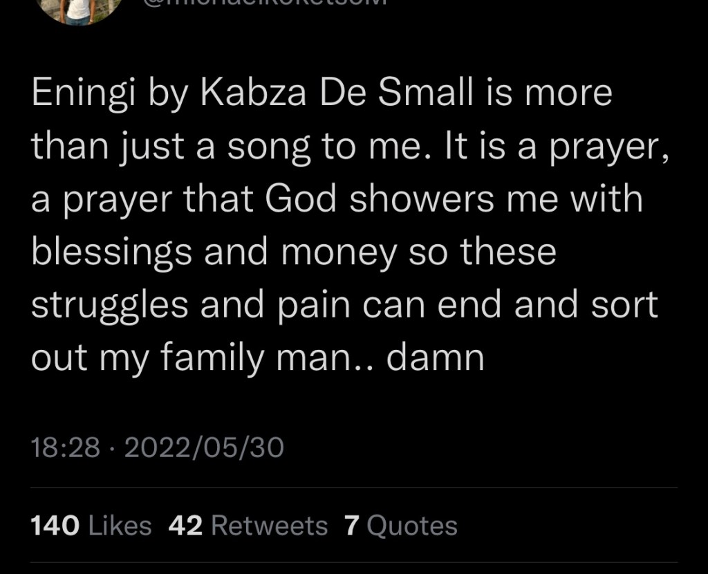Click the 2022/05/30 tweet date
The height and width of the screenshot is (574, 708).
(199, 449)
